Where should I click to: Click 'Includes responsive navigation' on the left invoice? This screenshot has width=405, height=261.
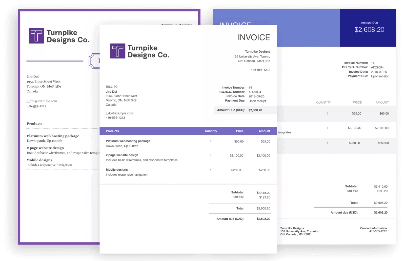coord(49,165)
